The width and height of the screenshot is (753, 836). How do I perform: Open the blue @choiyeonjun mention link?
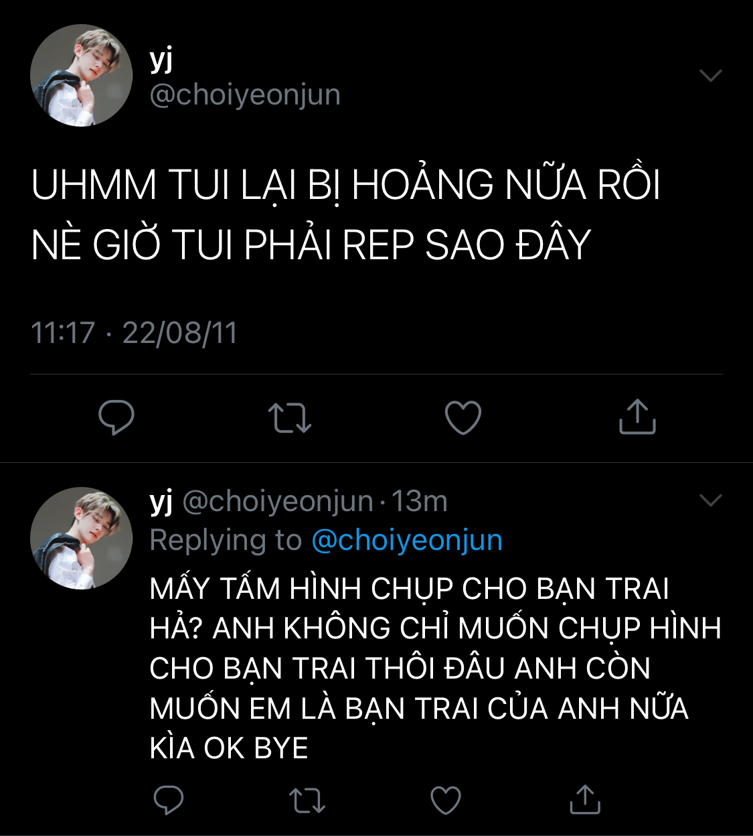tap(407, 541)
